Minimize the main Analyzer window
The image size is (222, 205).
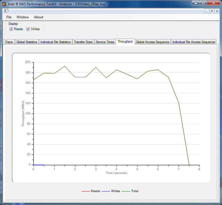tap(196, 3)
